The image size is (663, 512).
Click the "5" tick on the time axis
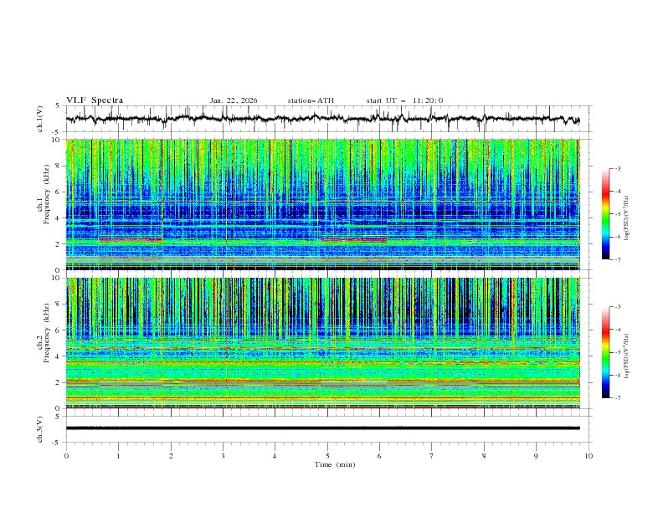tap(327, 456)
